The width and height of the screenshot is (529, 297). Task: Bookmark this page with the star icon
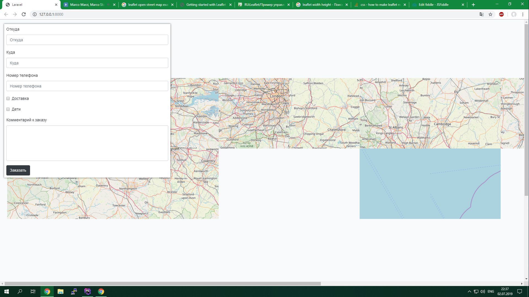490,14
